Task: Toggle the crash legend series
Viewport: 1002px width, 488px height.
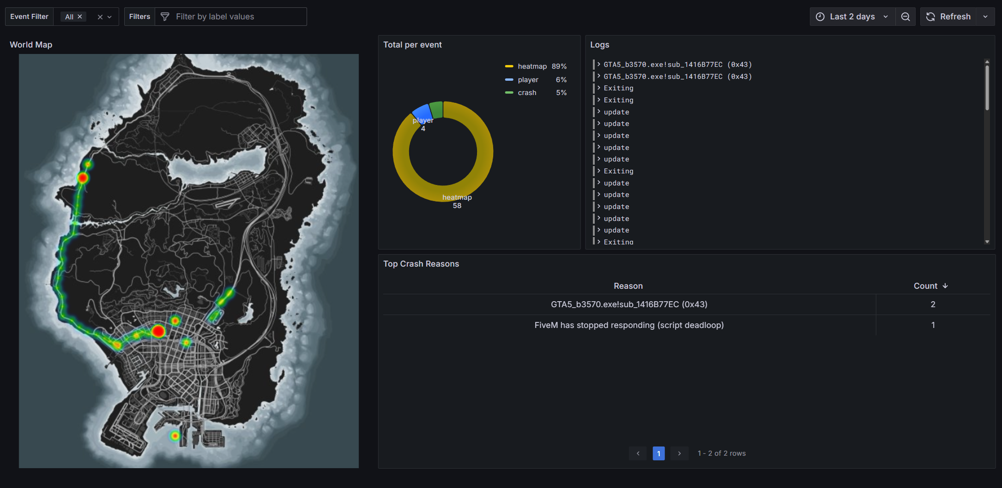Action: click(527, 93)
